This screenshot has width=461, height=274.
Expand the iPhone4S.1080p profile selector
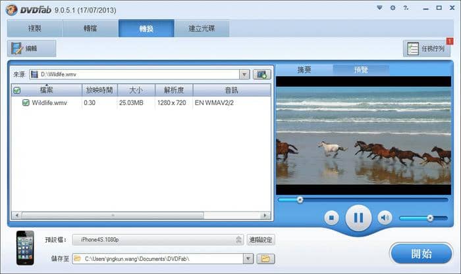238,240
